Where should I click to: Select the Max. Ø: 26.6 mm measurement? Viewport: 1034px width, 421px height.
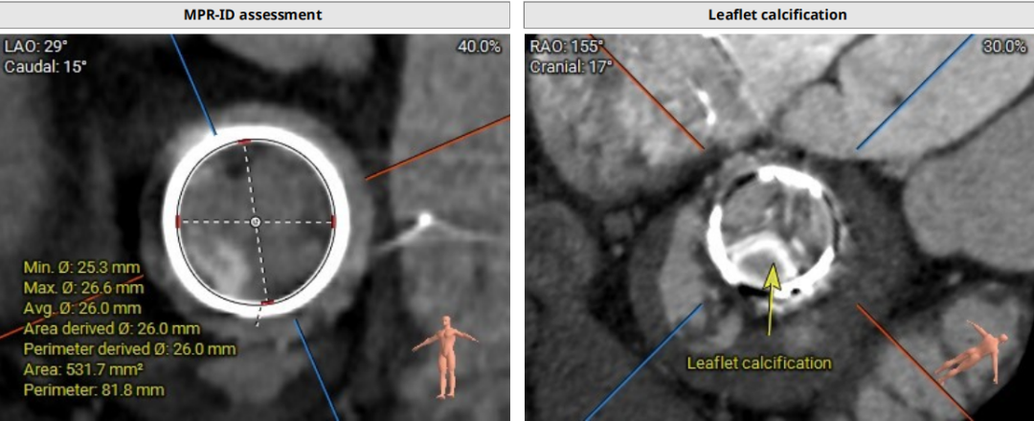coord(83,288)
